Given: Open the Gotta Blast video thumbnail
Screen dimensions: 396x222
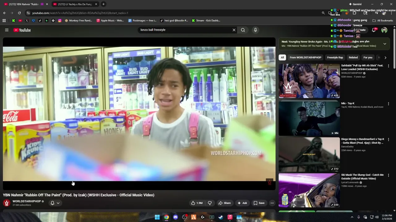Looking at the screenshot, I should pyautogui.click(x=309, y=154).
